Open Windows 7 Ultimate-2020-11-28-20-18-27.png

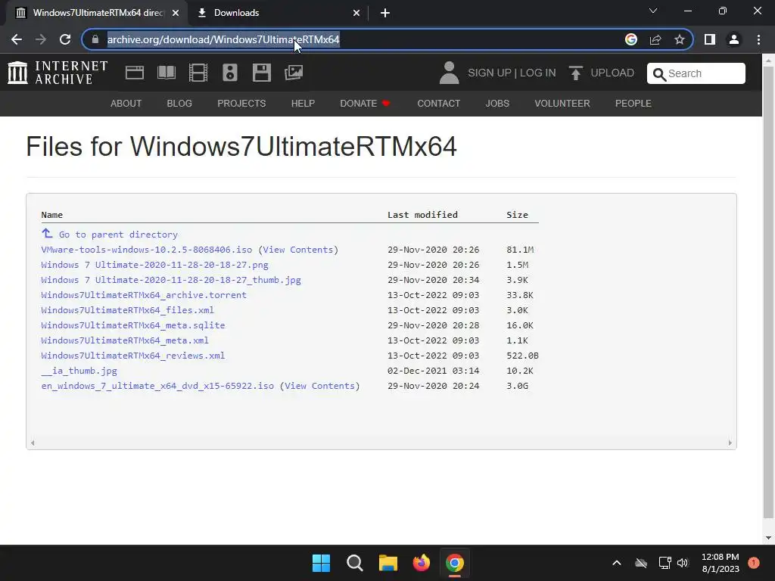(154, 265)
